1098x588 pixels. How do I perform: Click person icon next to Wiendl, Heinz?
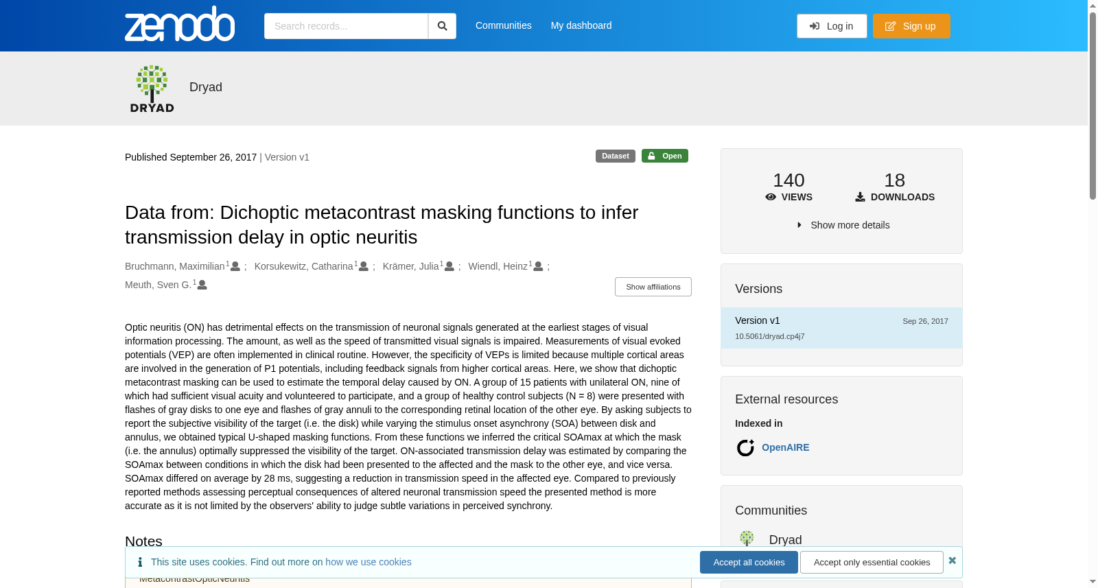tap(539, 266)
